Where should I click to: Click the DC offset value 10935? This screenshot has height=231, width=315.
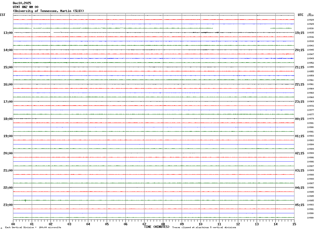point(310,33)
